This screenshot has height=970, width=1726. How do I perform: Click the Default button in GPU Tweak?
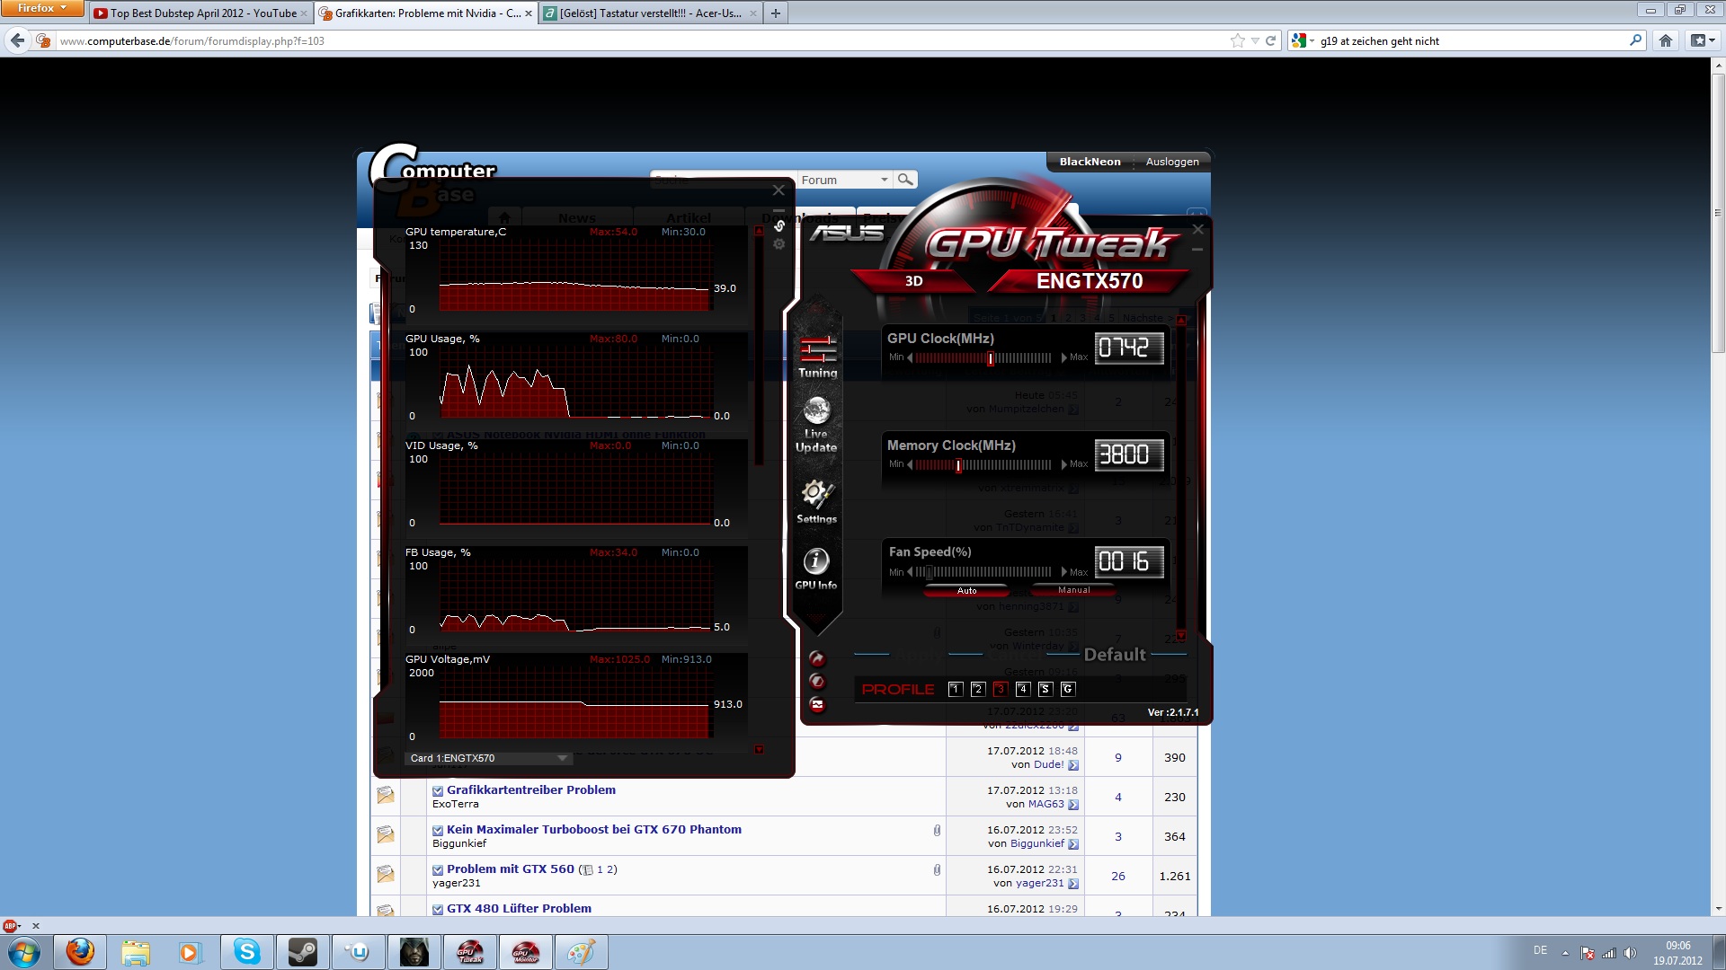tap(1114, 655)
